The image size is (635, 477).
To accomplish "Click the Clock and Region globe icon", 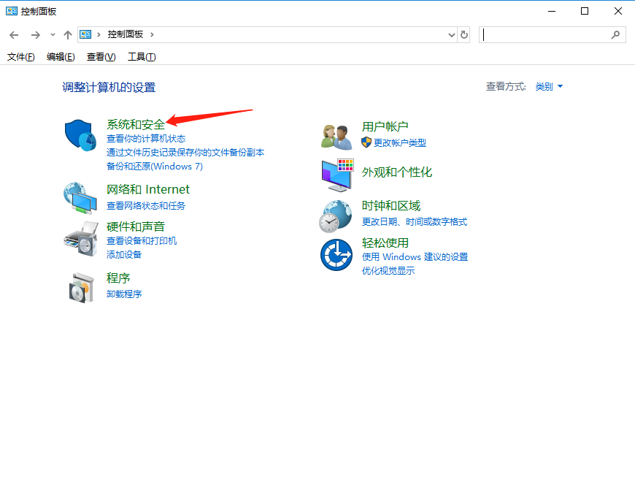I will (337, 215).
